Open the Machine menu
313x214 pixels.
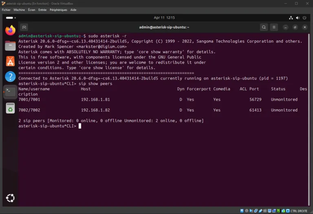click(19, 10)
